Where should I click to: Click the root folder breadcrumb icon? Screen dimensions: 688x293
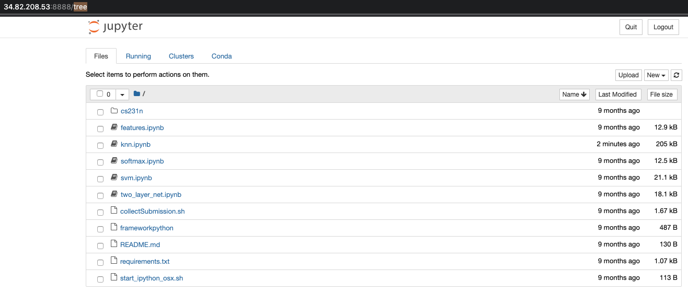click(136, 94)
